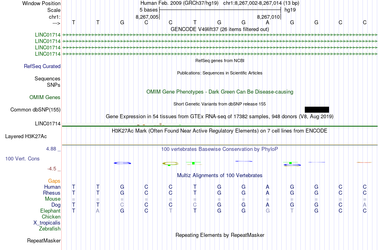This screenshot has height=250, width=378.
Task: Click the '8,267,010' position marker
Action: [x=268, y=17]
